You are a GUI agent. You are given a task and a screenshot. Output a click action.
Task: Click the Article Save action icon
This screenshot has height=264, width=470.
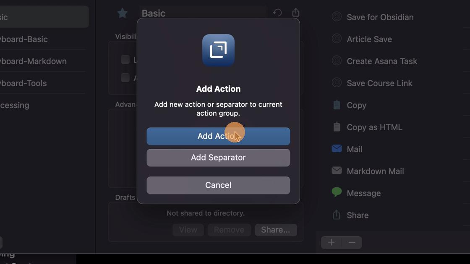click(x=337, y=39)
